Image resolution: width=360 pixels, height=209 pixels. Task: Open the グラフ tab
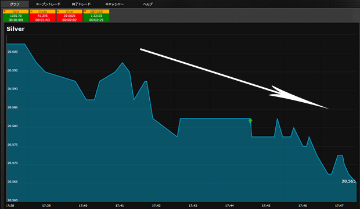click(15, 4)
